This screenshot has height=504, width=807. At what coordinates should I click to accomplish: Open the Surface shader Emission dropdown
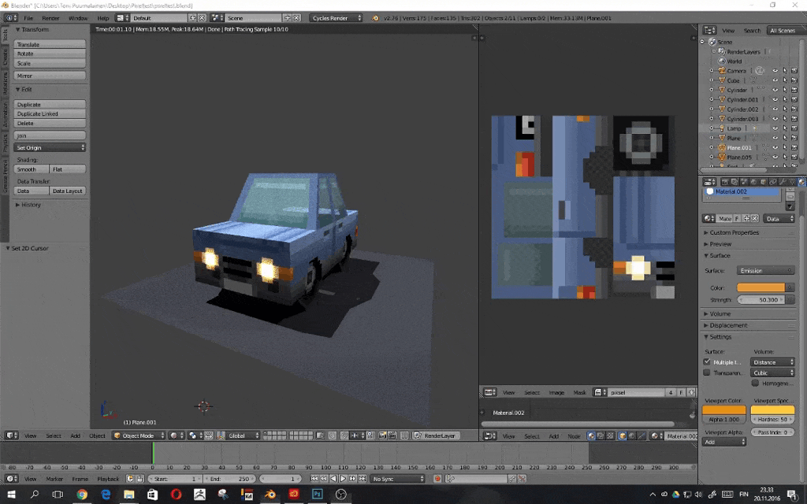[766, 270]
